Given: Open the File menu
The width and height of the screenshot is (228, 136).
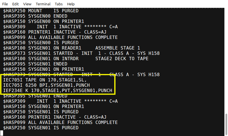Looking at the screenshot, I should click(5, 4).
